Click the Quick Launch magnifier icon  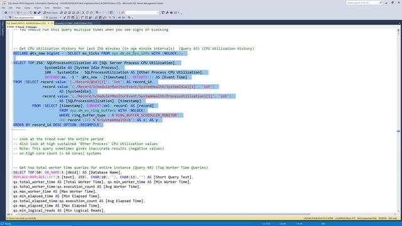pyautogui.click(x=381, y=3)
